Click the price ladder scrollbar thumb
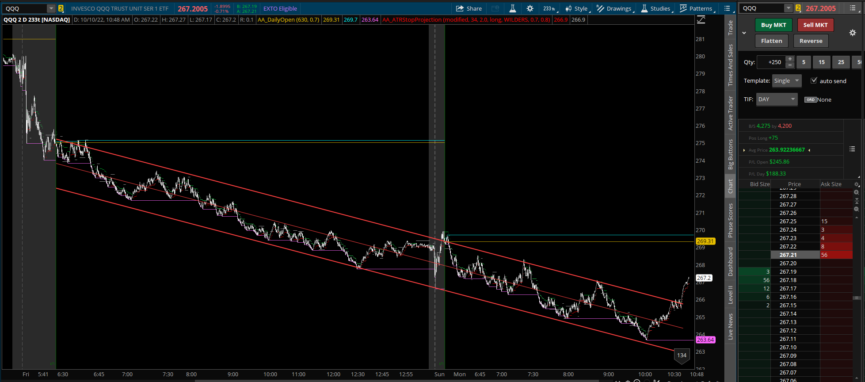 [857, 298]
